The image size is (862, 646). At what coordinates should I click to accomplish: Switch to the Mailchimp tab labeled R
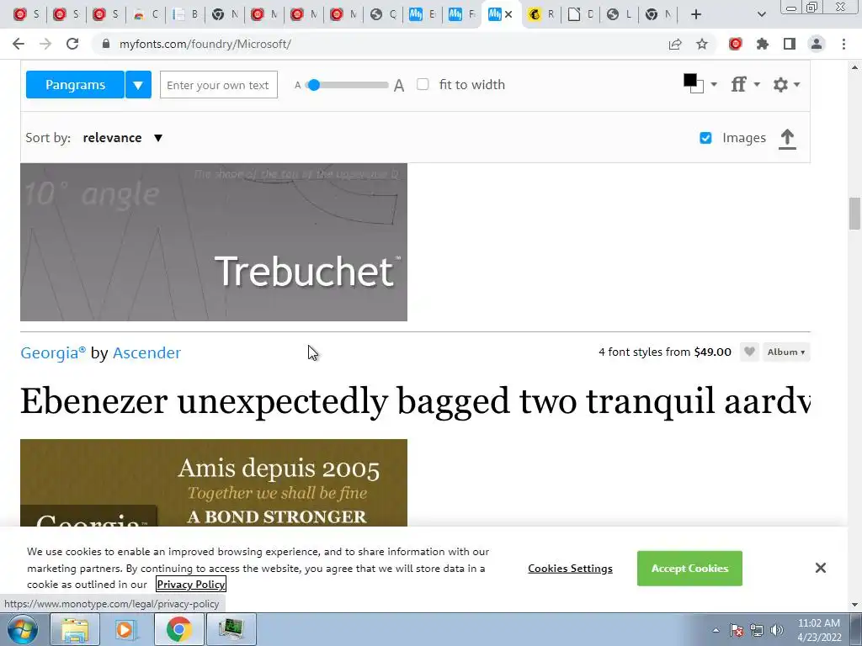click(541, 14)
